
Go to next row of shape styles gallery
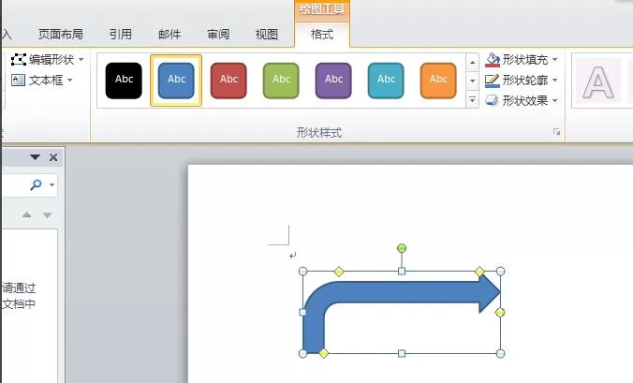(x=472, y=81)
